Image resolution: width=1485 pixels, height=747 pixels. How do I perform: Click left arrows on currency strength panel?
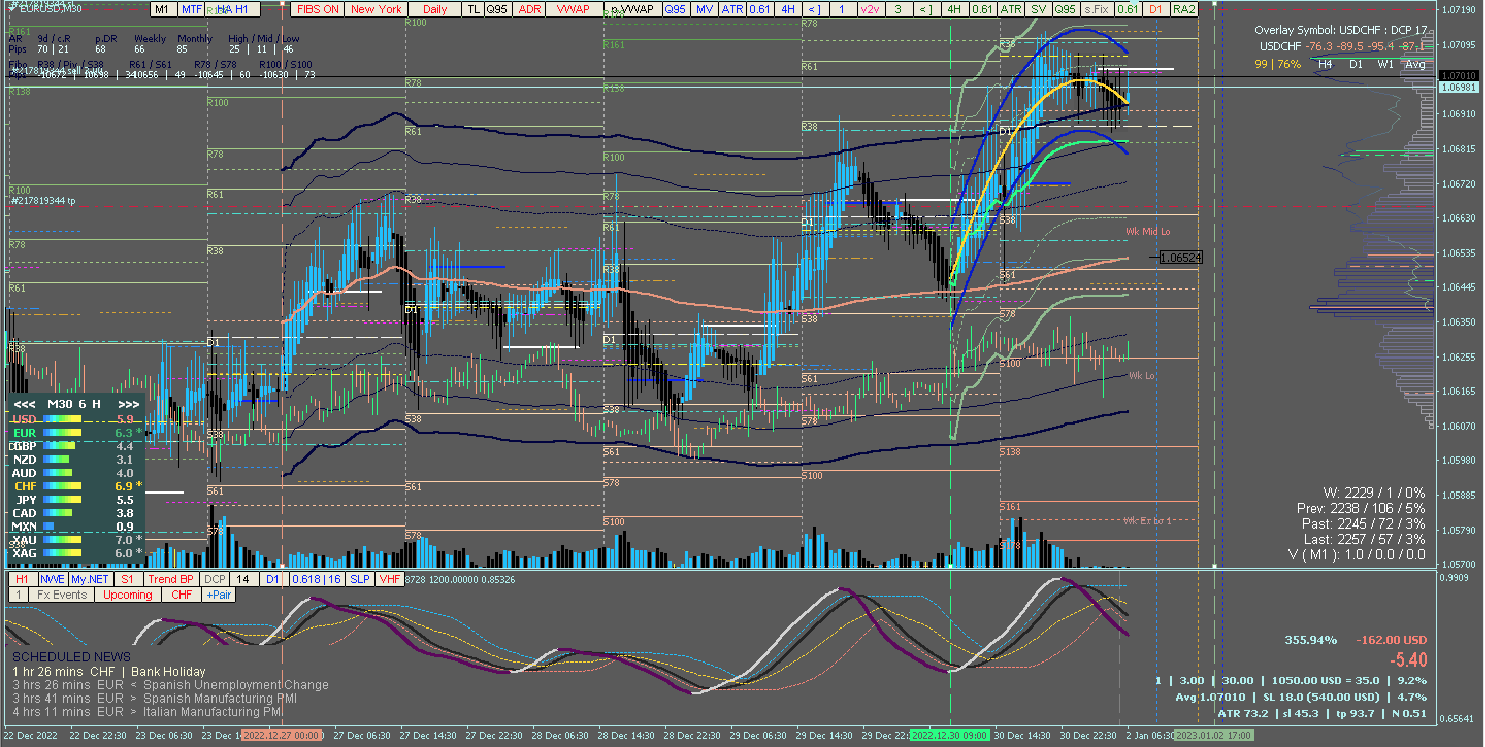click(x=25, y=404)
